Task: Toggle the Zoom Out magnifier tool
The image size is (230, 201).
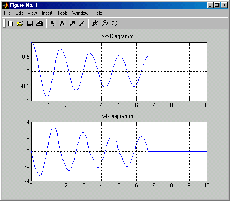Action: [x=105, y=24]
